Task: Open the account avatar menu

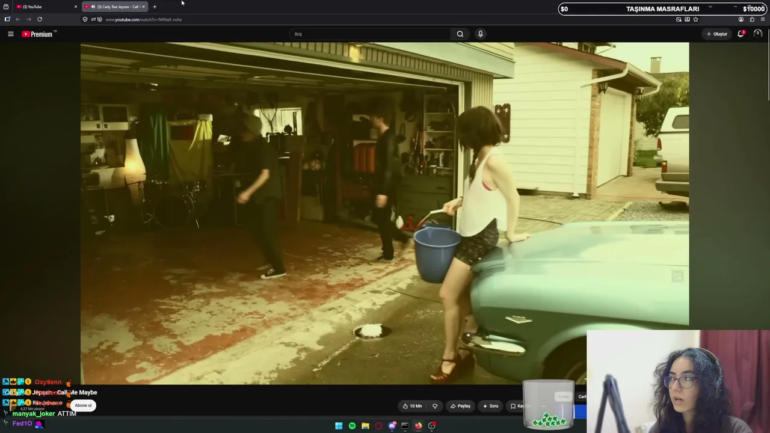Action: coord(757,34)
